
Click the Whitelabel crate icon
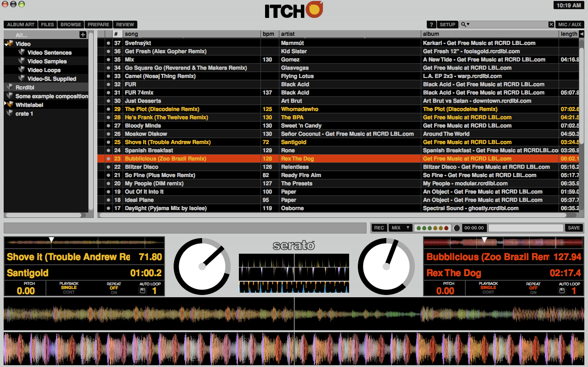coord(10,105)
